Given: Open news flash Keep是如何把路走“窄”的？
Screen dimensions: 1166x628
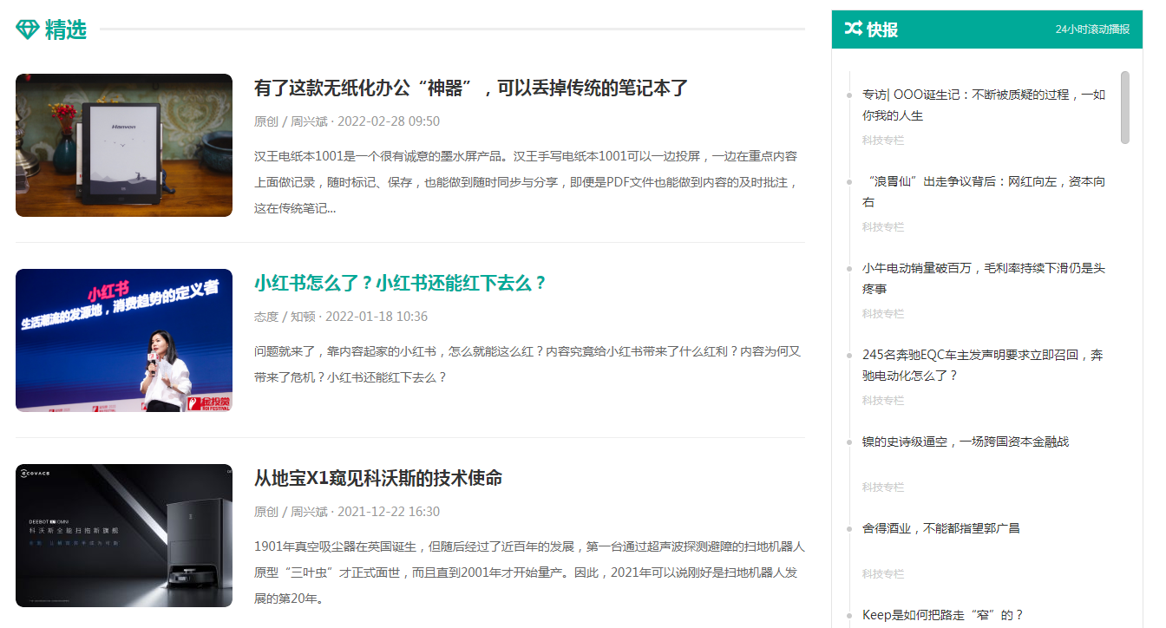Looking at the screenshot, I should 943,615.
